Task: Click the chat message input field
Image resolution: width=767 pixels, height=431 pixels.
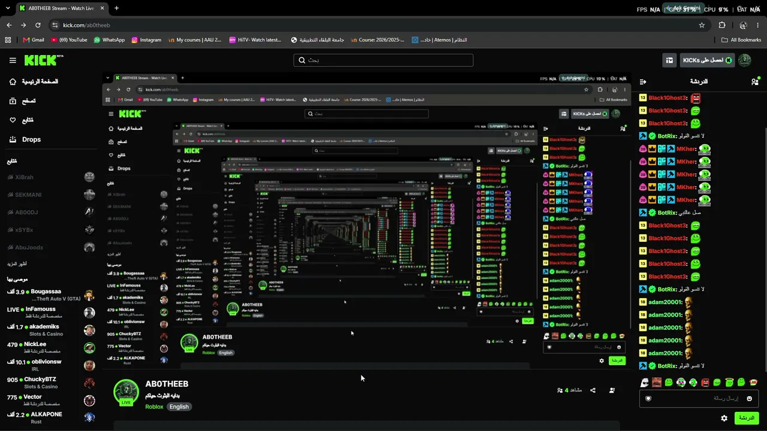Action: tap(699, 398)
